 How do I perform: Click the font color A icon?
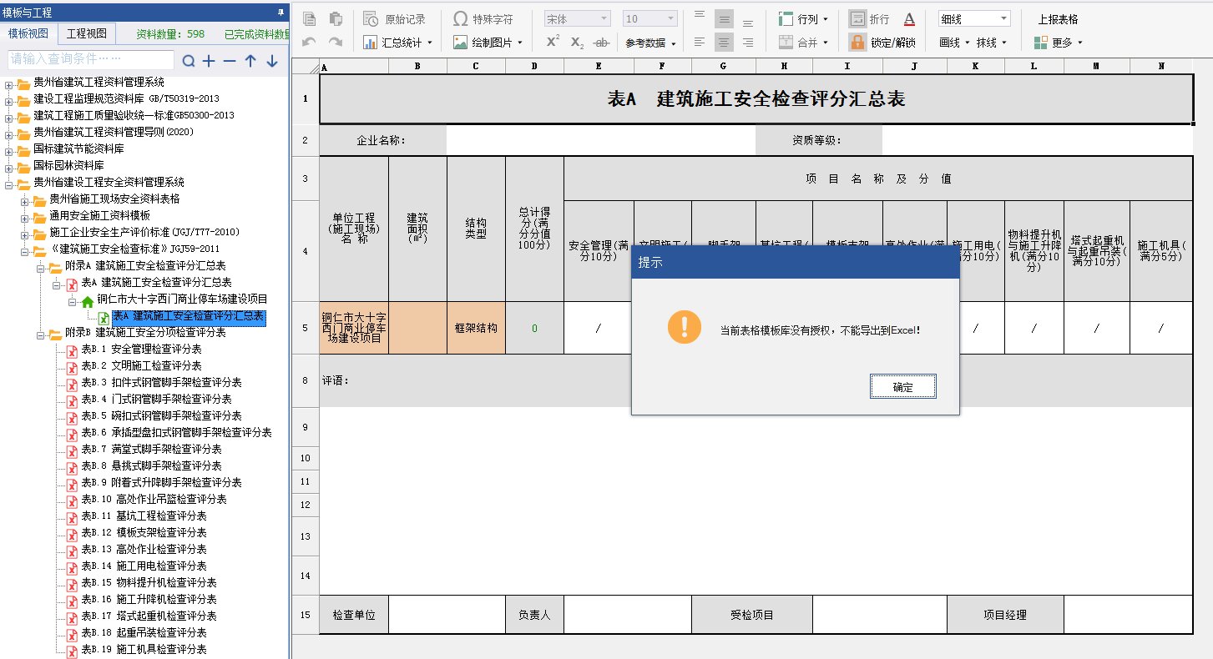(x=909, y=18)
